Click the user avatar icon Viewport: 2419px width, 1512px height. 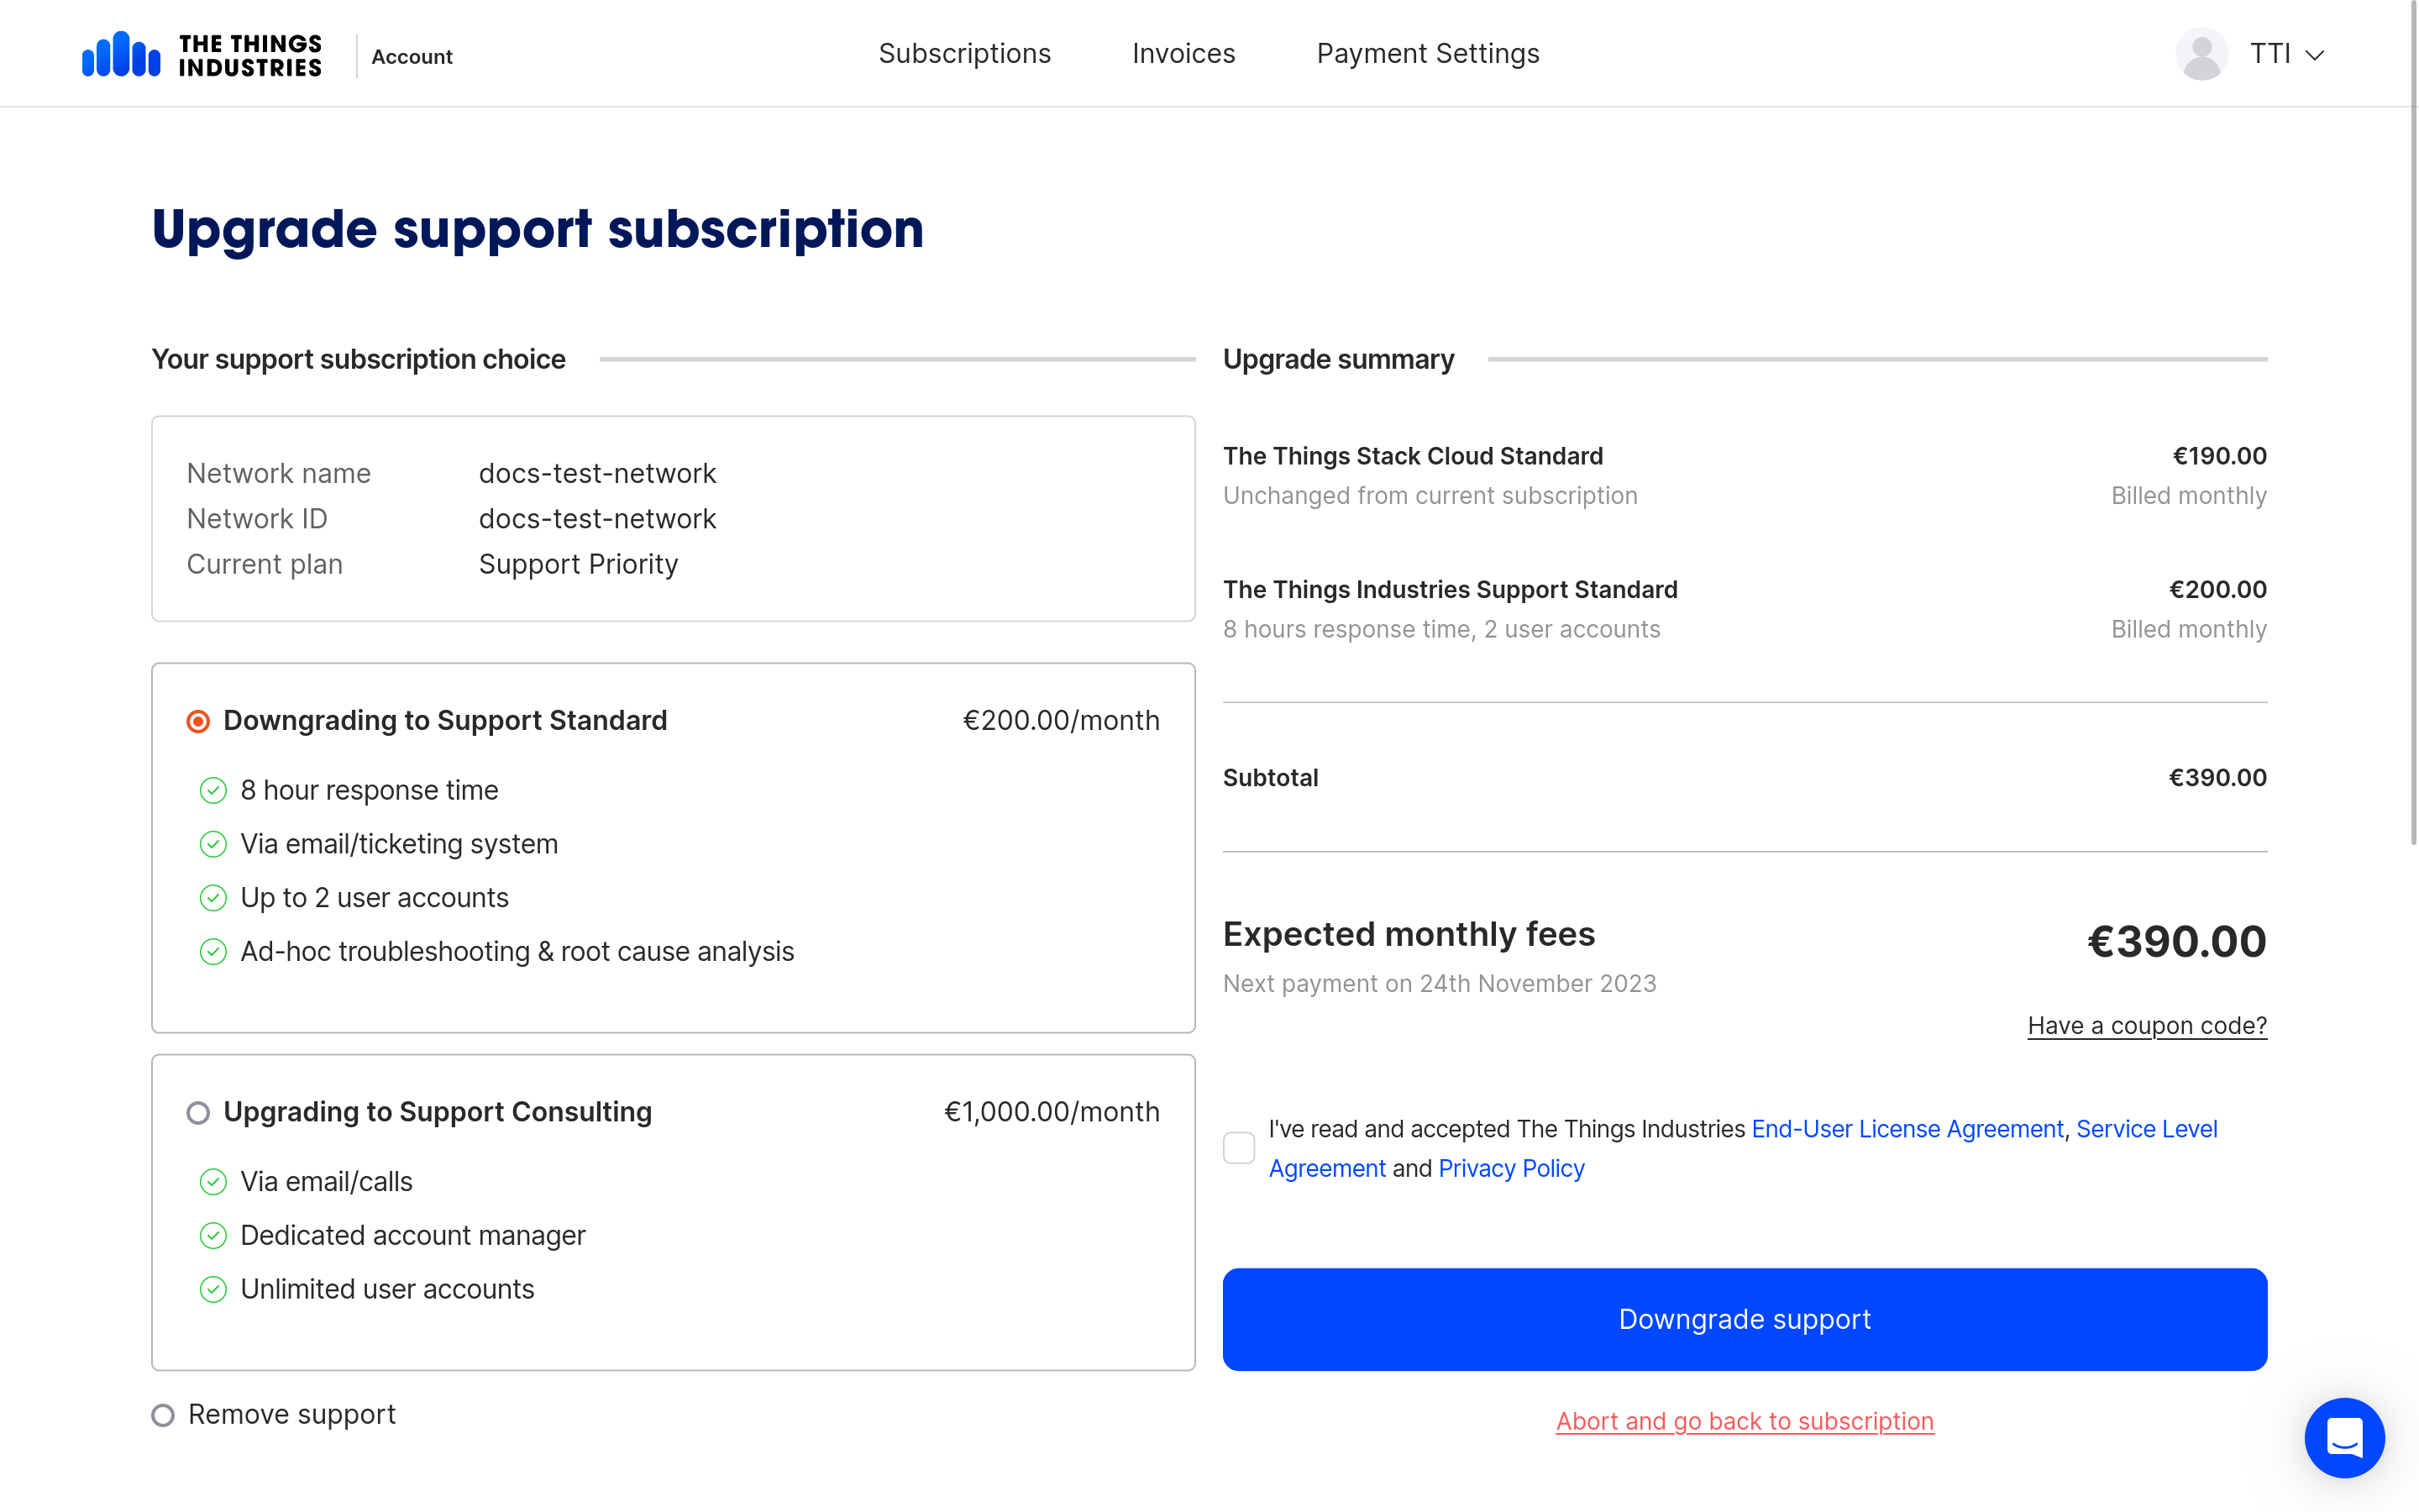pos(2201,53)
